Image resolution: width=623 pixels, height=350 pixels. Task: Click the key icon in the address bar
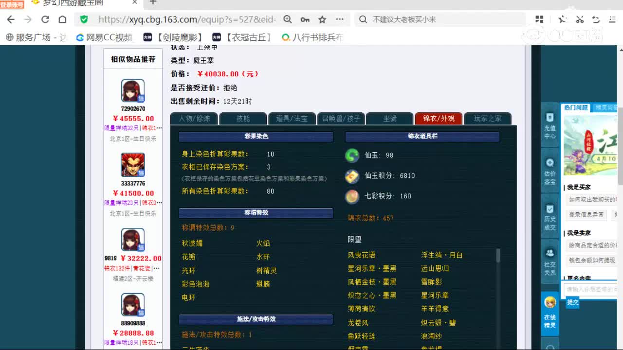[x=305, y=19]
